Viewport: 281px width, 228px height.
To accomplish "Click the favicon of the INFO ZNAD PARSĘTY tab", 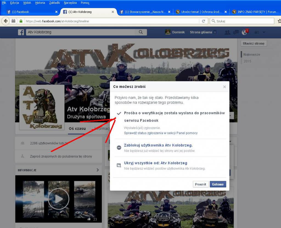I will (234, 12).
